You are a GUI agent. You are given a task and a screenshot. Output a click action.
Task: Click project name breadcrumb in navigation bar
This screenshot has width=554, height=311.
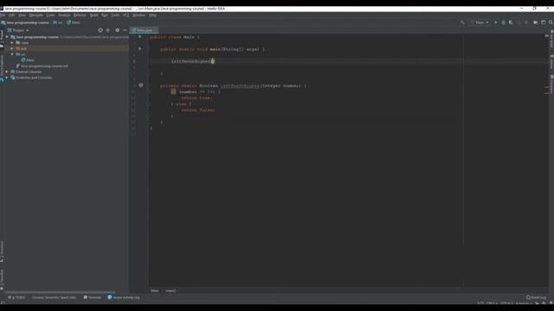coord(25,22)
